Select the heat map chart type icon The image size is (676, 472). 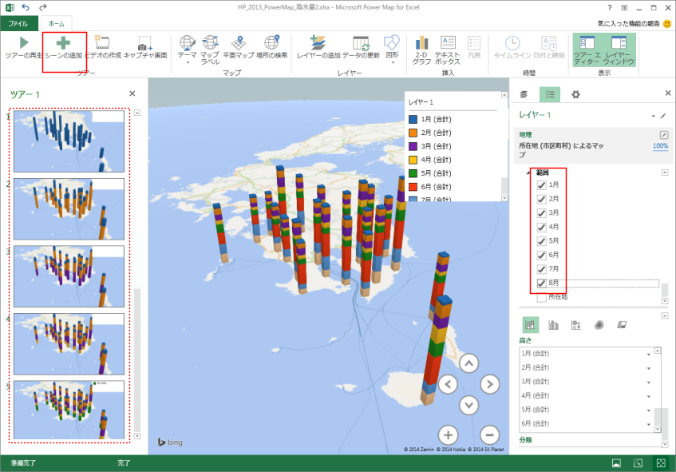pos(599,325)
